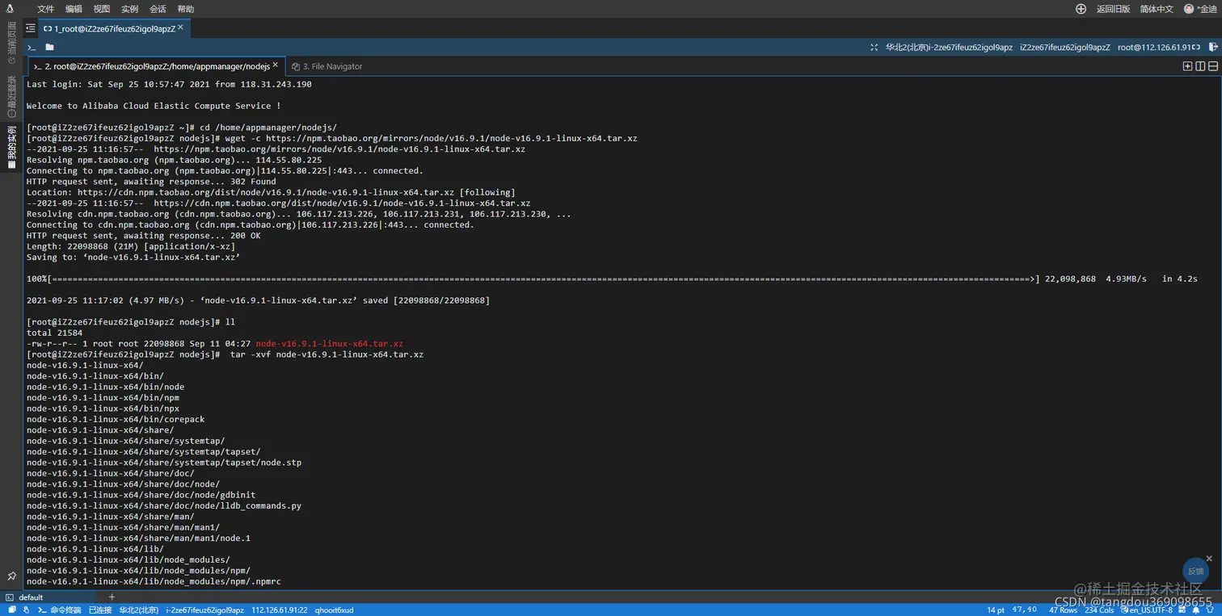This screenshot has width=1222, height=616.
Task: Click the new terminal prompt icon in the toolbar
Action: click(32, 48)
